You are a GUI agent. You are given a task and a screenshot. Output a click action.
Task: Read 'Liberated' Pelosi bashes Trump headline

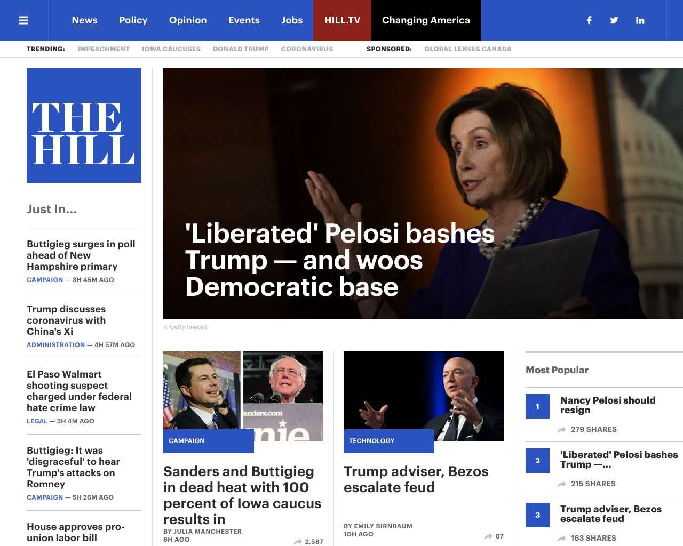339,260
